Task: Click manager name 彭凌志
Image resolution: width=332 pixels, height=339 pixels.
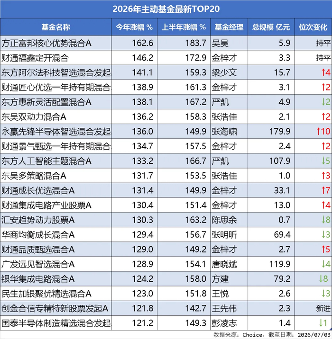Action: pyautogui.click(x=224, y=323)
